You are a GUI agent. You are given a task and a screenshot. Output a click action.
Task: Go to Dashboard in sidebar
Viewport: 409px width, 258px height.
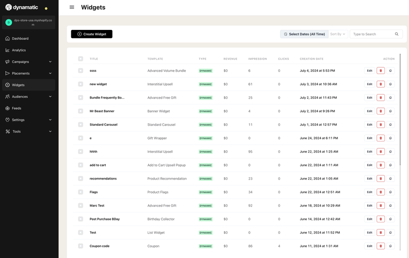pos(29,39)
